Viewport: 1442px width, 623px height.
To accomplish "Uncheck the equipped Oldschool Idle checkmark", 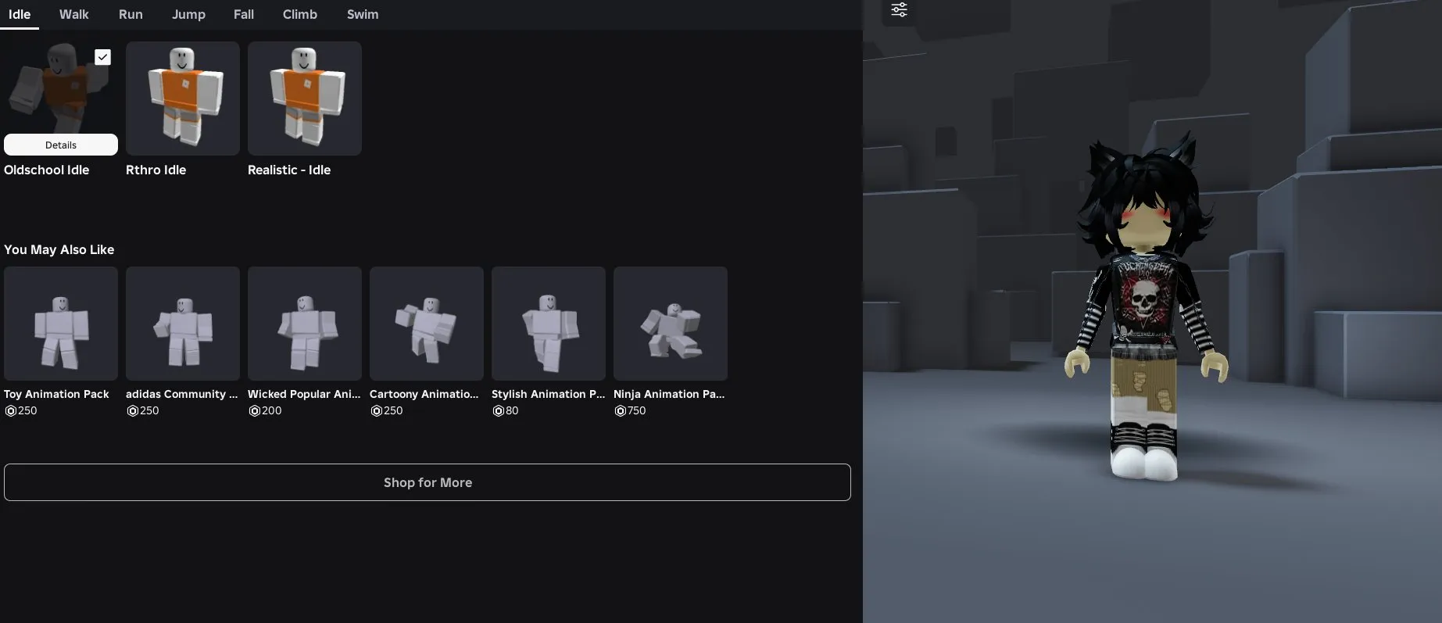I will [x=102, y=57].
